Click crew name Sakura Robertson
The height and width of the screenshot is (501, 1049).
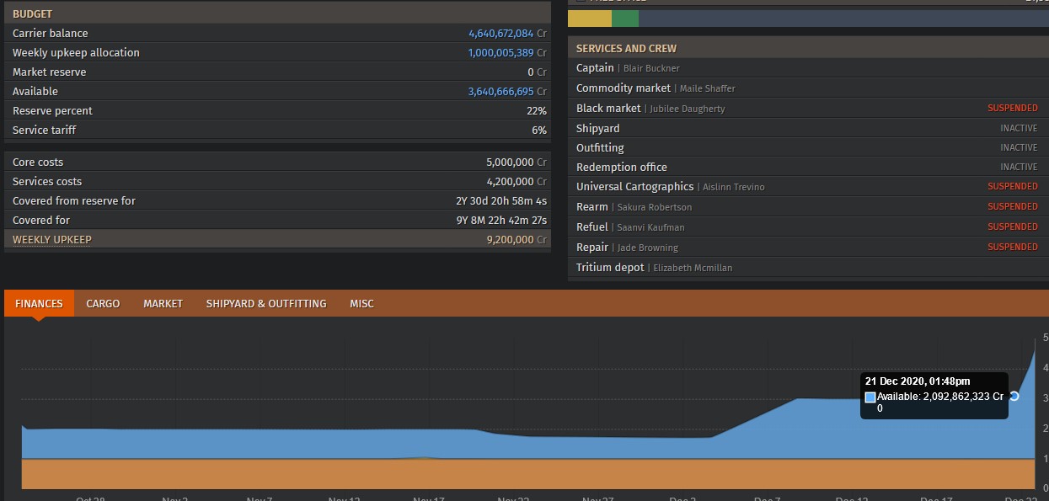click(x=655, y=207)
